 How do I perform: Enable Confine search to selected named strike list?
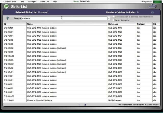[114, 17]
